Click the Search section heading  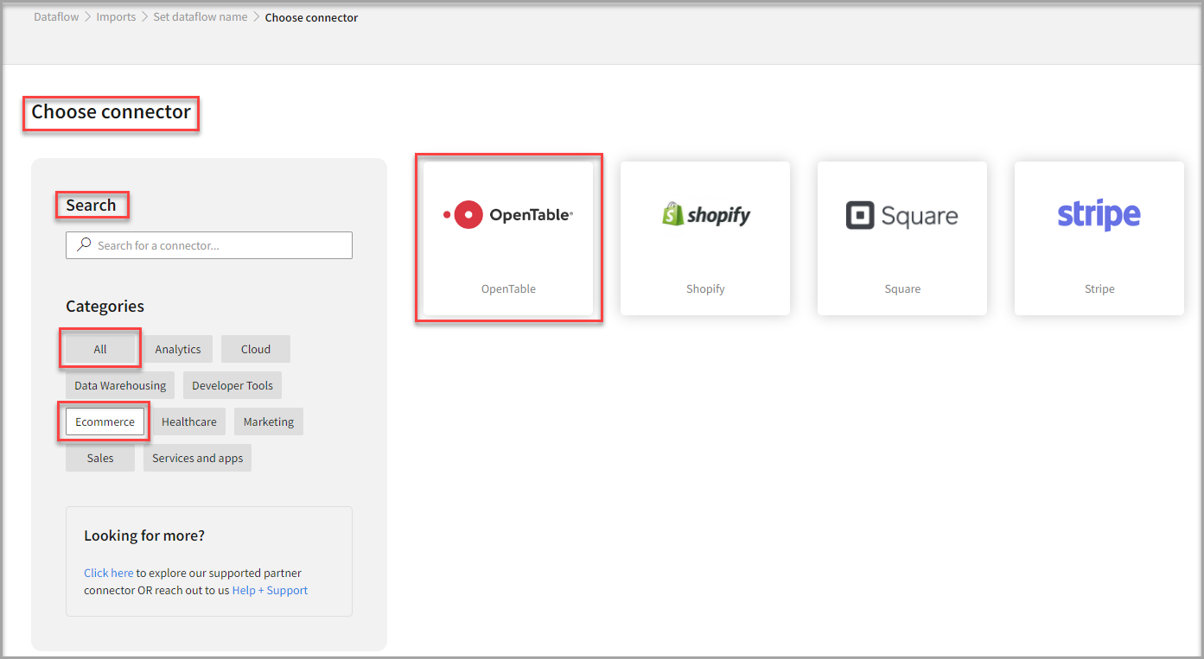91,205
